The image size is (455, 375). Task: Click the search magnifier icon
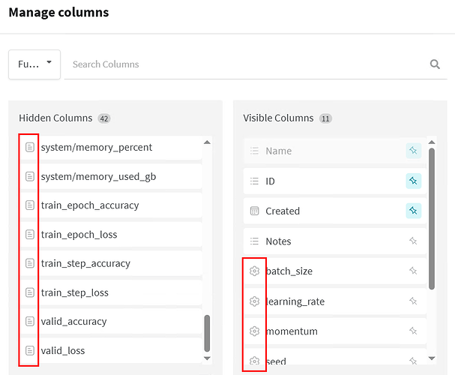tap(435, 64)
